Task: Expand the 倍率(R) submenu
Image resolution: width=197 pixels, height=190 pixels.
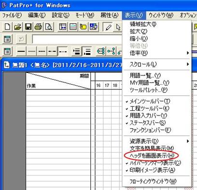Action: 157,53
